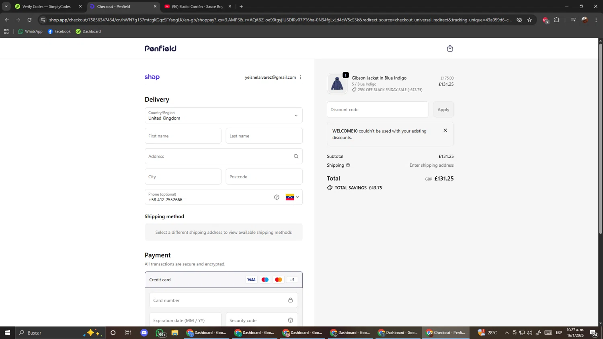Reload the checkout page

[x=29, y=20]
